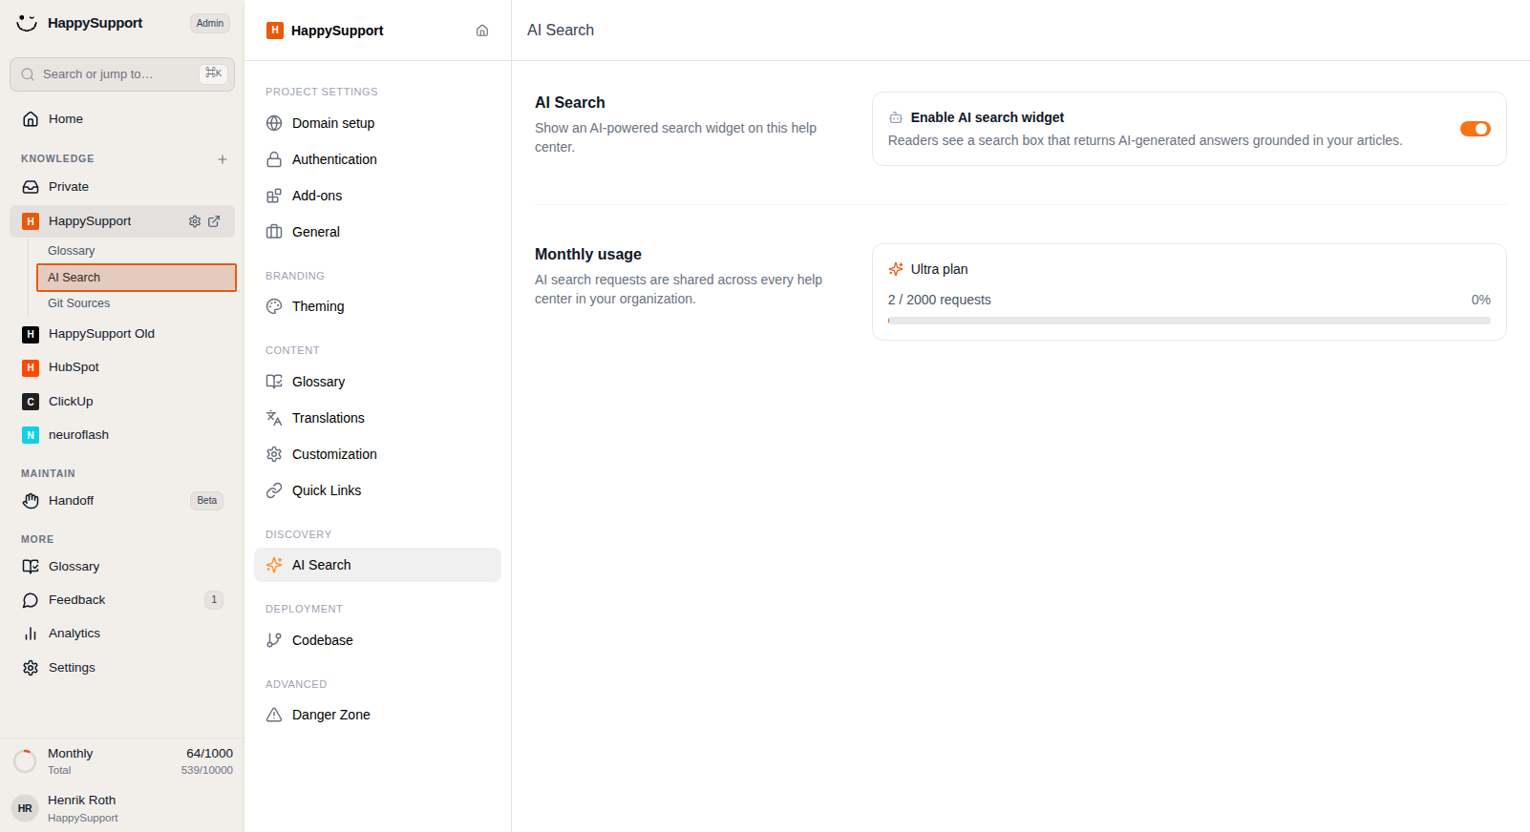
Task: Open Home in left sidebar
Action: coord(122,119)
